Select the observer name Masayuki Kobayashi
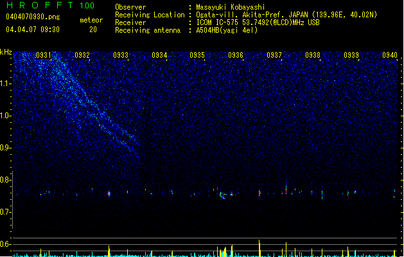This screenshot has width=404, height=257. point(231,7)
